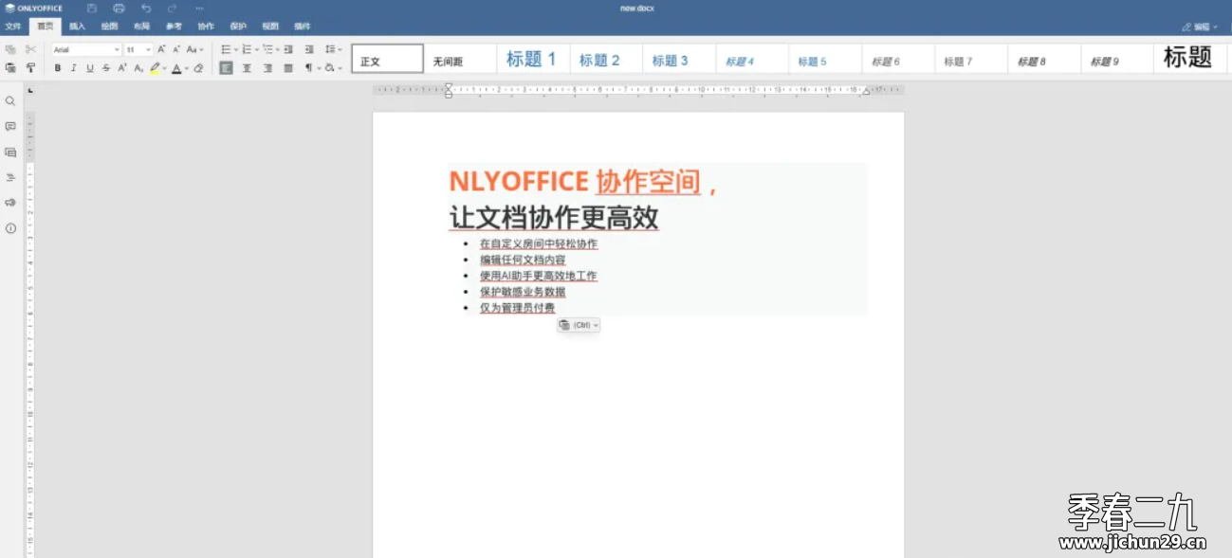Open the 文件 menu

click(13, 27)
